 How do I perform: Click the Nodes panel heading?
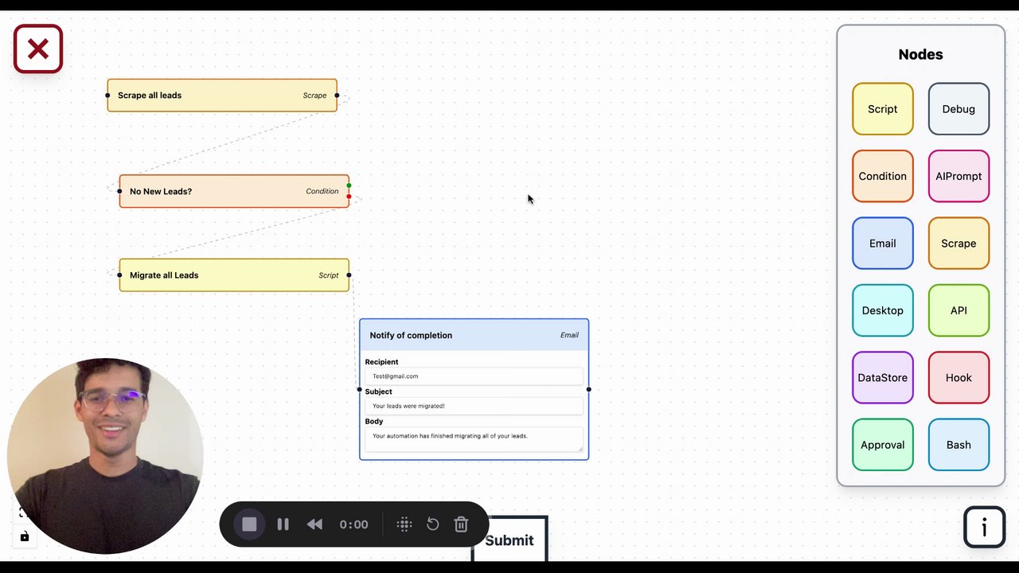pyautogui.click(x=920, y=54)
